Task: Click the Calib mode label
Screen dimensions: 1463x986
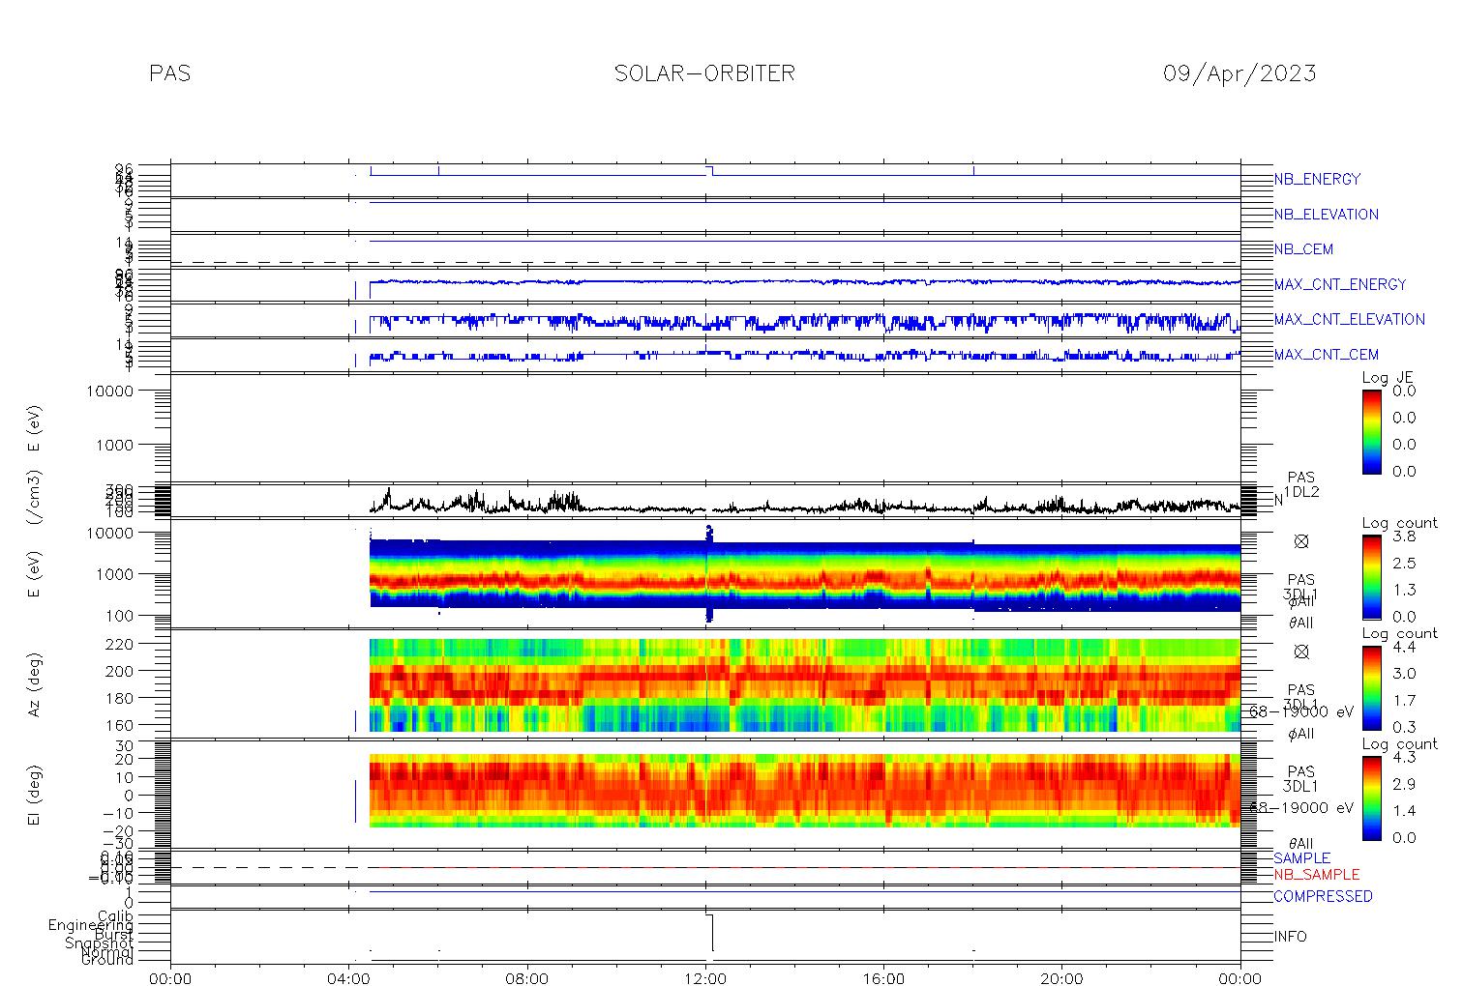Action: pyautogui.click(x=115, y=916)
